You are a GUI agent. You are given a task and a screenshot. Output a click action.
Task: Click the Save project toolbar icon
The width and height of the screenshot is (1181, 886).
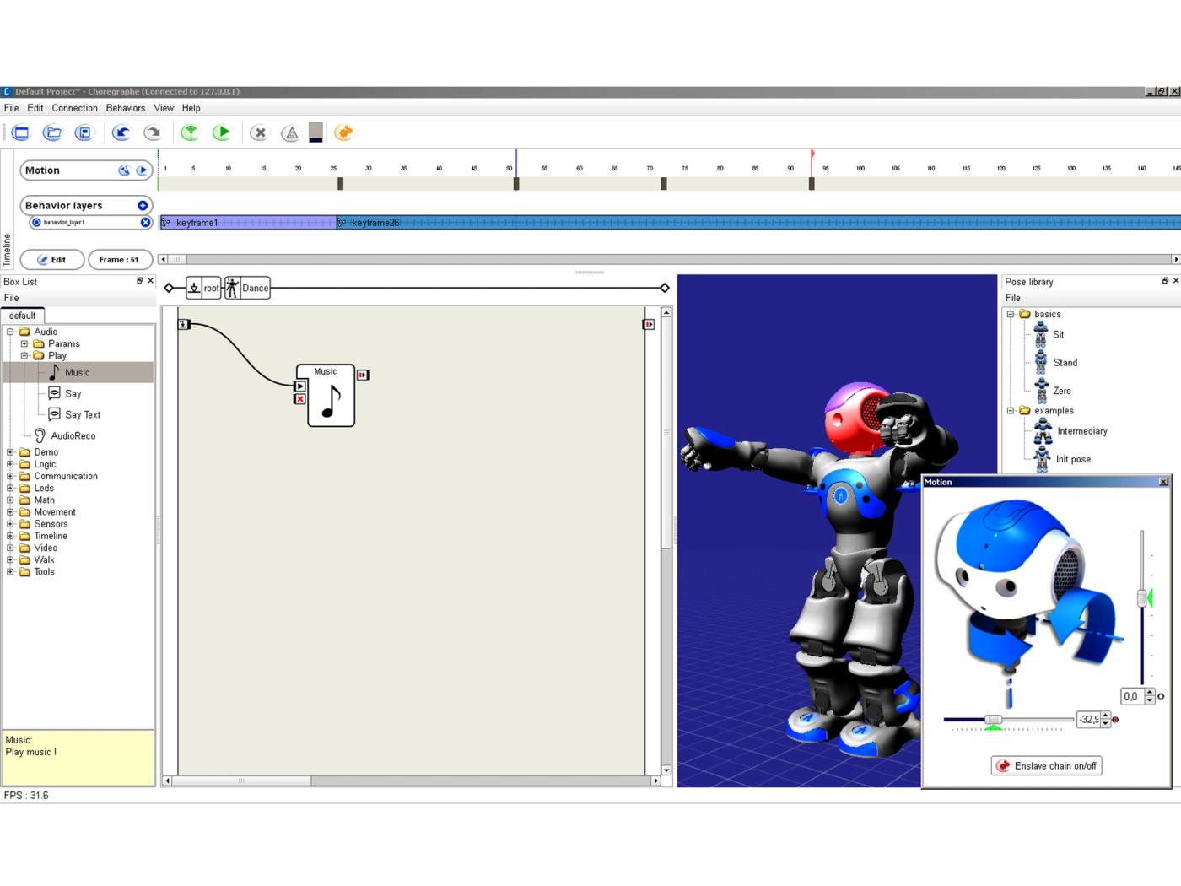tap(84, 132)
